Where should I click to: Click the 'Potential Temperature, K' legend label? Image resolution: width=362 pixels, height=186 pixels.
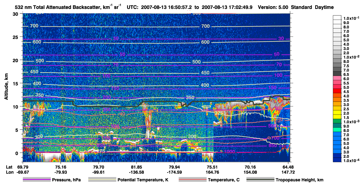tap(143, 180)
